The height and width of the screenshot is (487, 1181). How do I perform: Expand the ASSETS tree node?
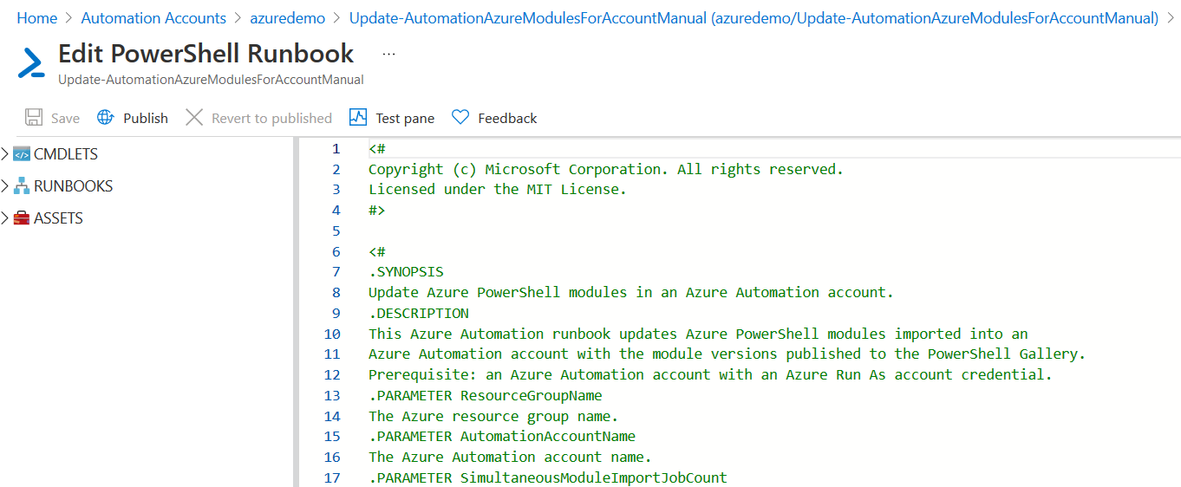point(5,218)
